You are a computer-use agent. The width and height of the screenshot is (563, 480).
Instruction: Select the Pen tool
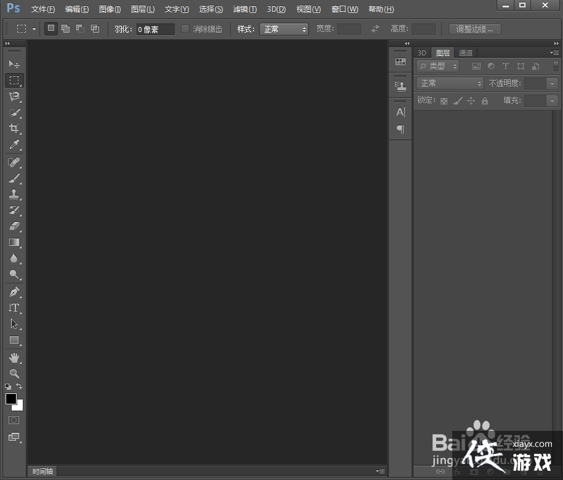click(14, 291)
